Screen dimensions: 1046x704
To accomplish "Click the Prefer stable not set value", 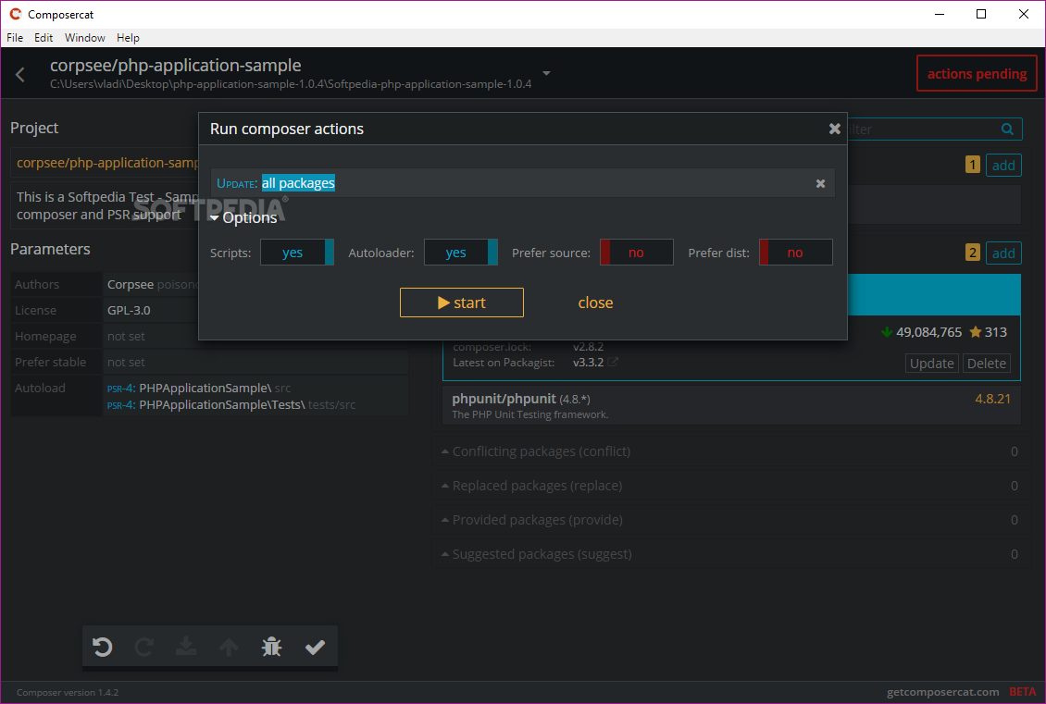I will pos(126,362).
